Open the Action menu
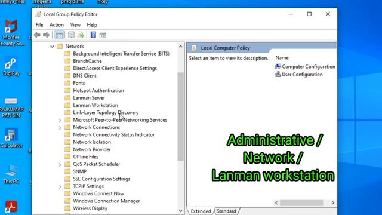The height and width of the screenshot is (215, 382). click(57, 25)
